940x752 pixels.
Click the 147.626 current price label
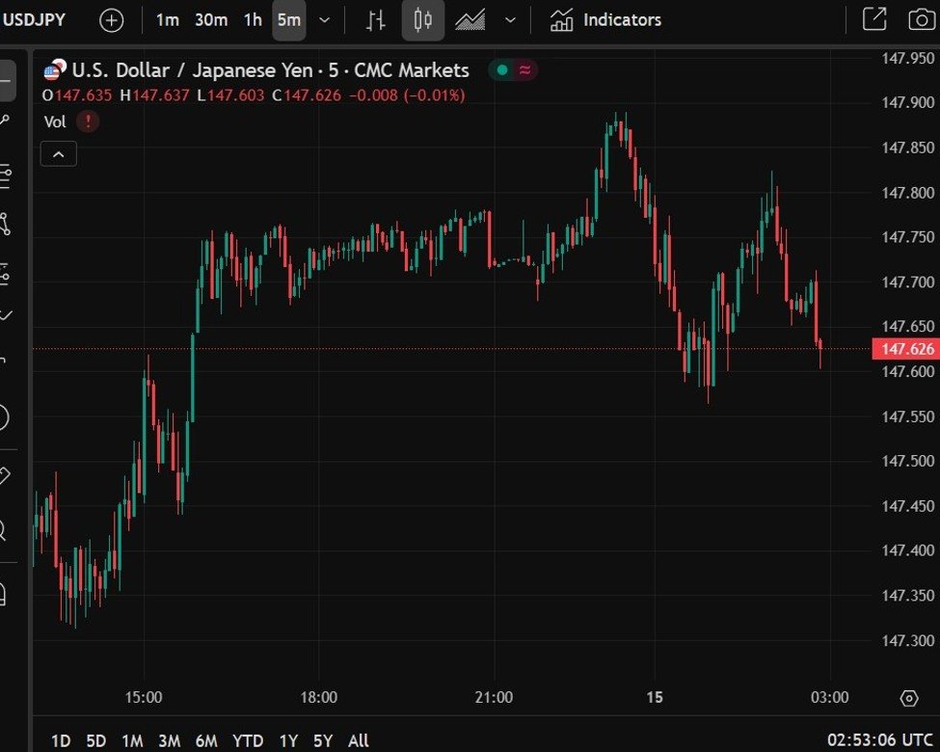pos(904,349)
